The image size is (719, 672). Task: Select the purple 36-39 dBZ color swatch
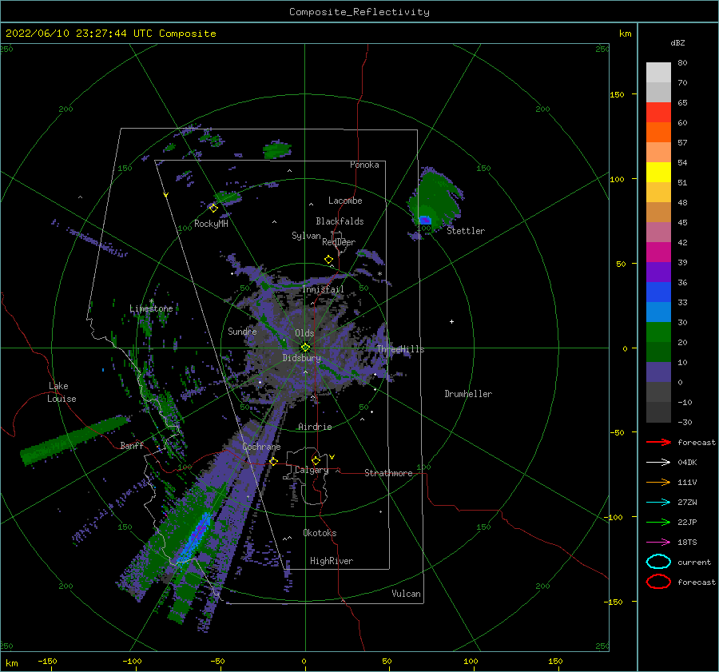[x=658, y=272]
